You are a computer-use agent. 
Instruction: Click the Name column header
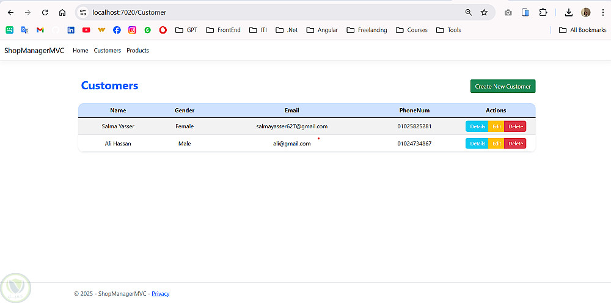pos(118,111)
